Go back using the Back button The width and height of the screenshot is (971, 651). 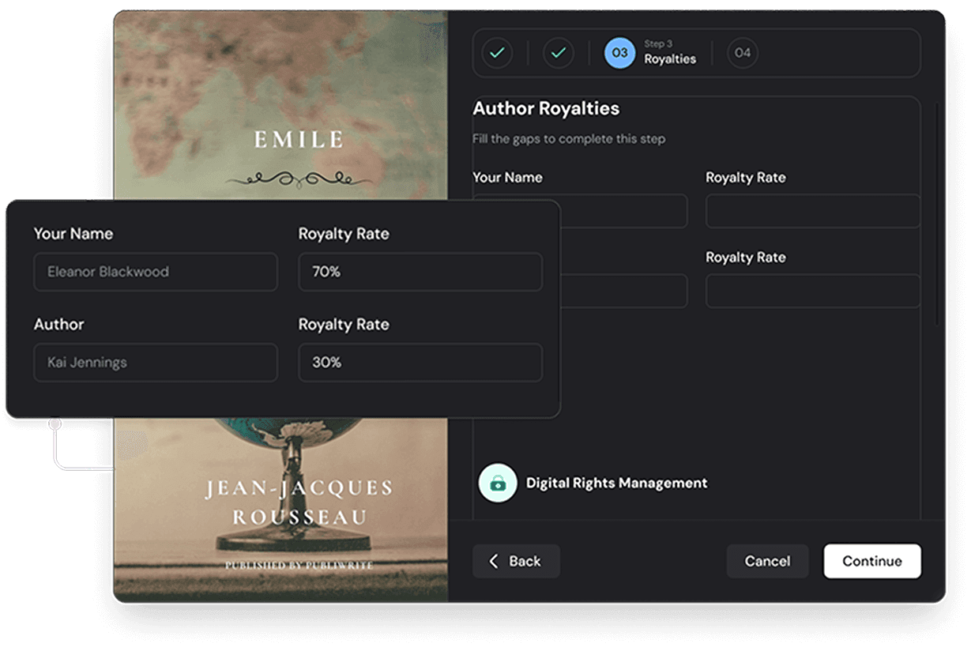[x=516, y=561]
